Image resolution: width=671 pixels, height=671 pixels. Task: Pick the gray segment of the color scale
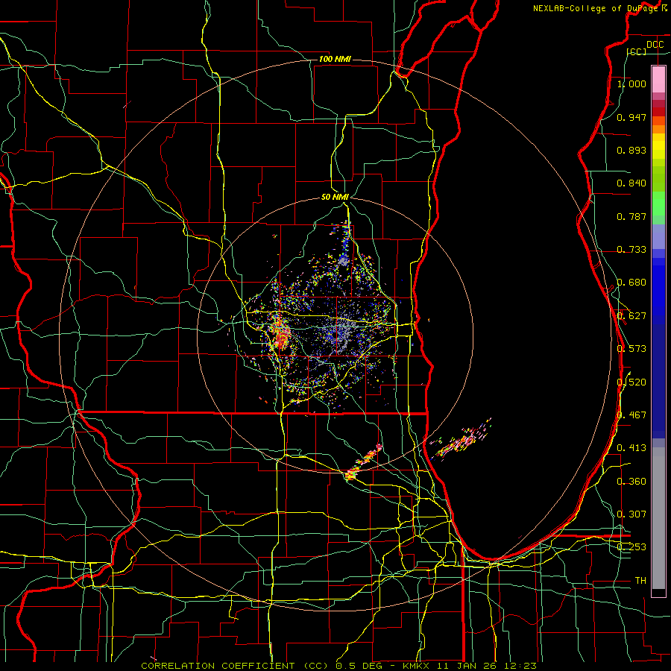point(658,518)
